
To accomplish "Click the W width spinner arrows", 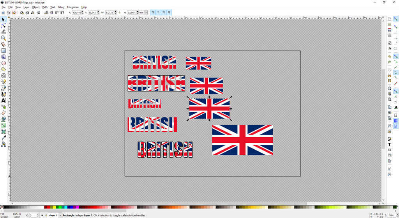I will (x=115, y=12).
